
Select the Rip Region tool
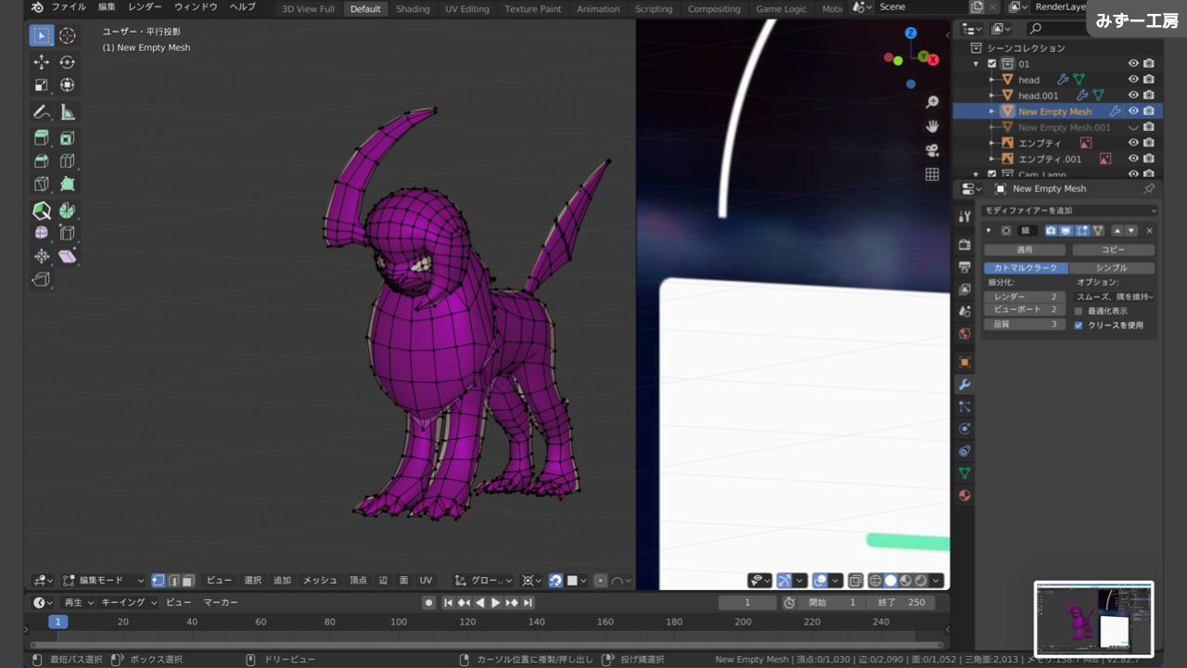(x=42, y=279)
